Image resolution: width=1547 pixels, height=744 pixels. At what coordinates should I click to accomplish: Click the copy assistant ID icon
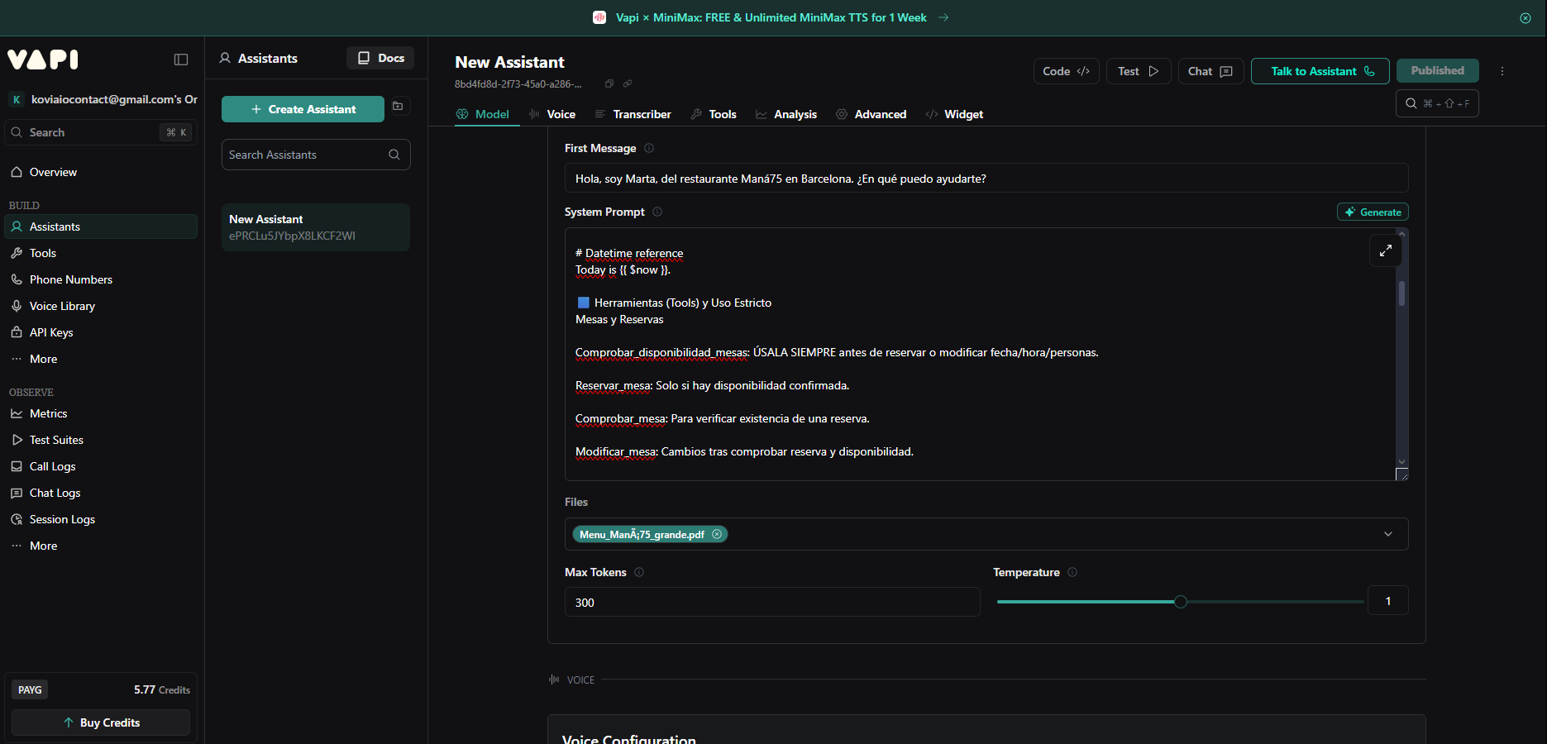click(609, 83)
